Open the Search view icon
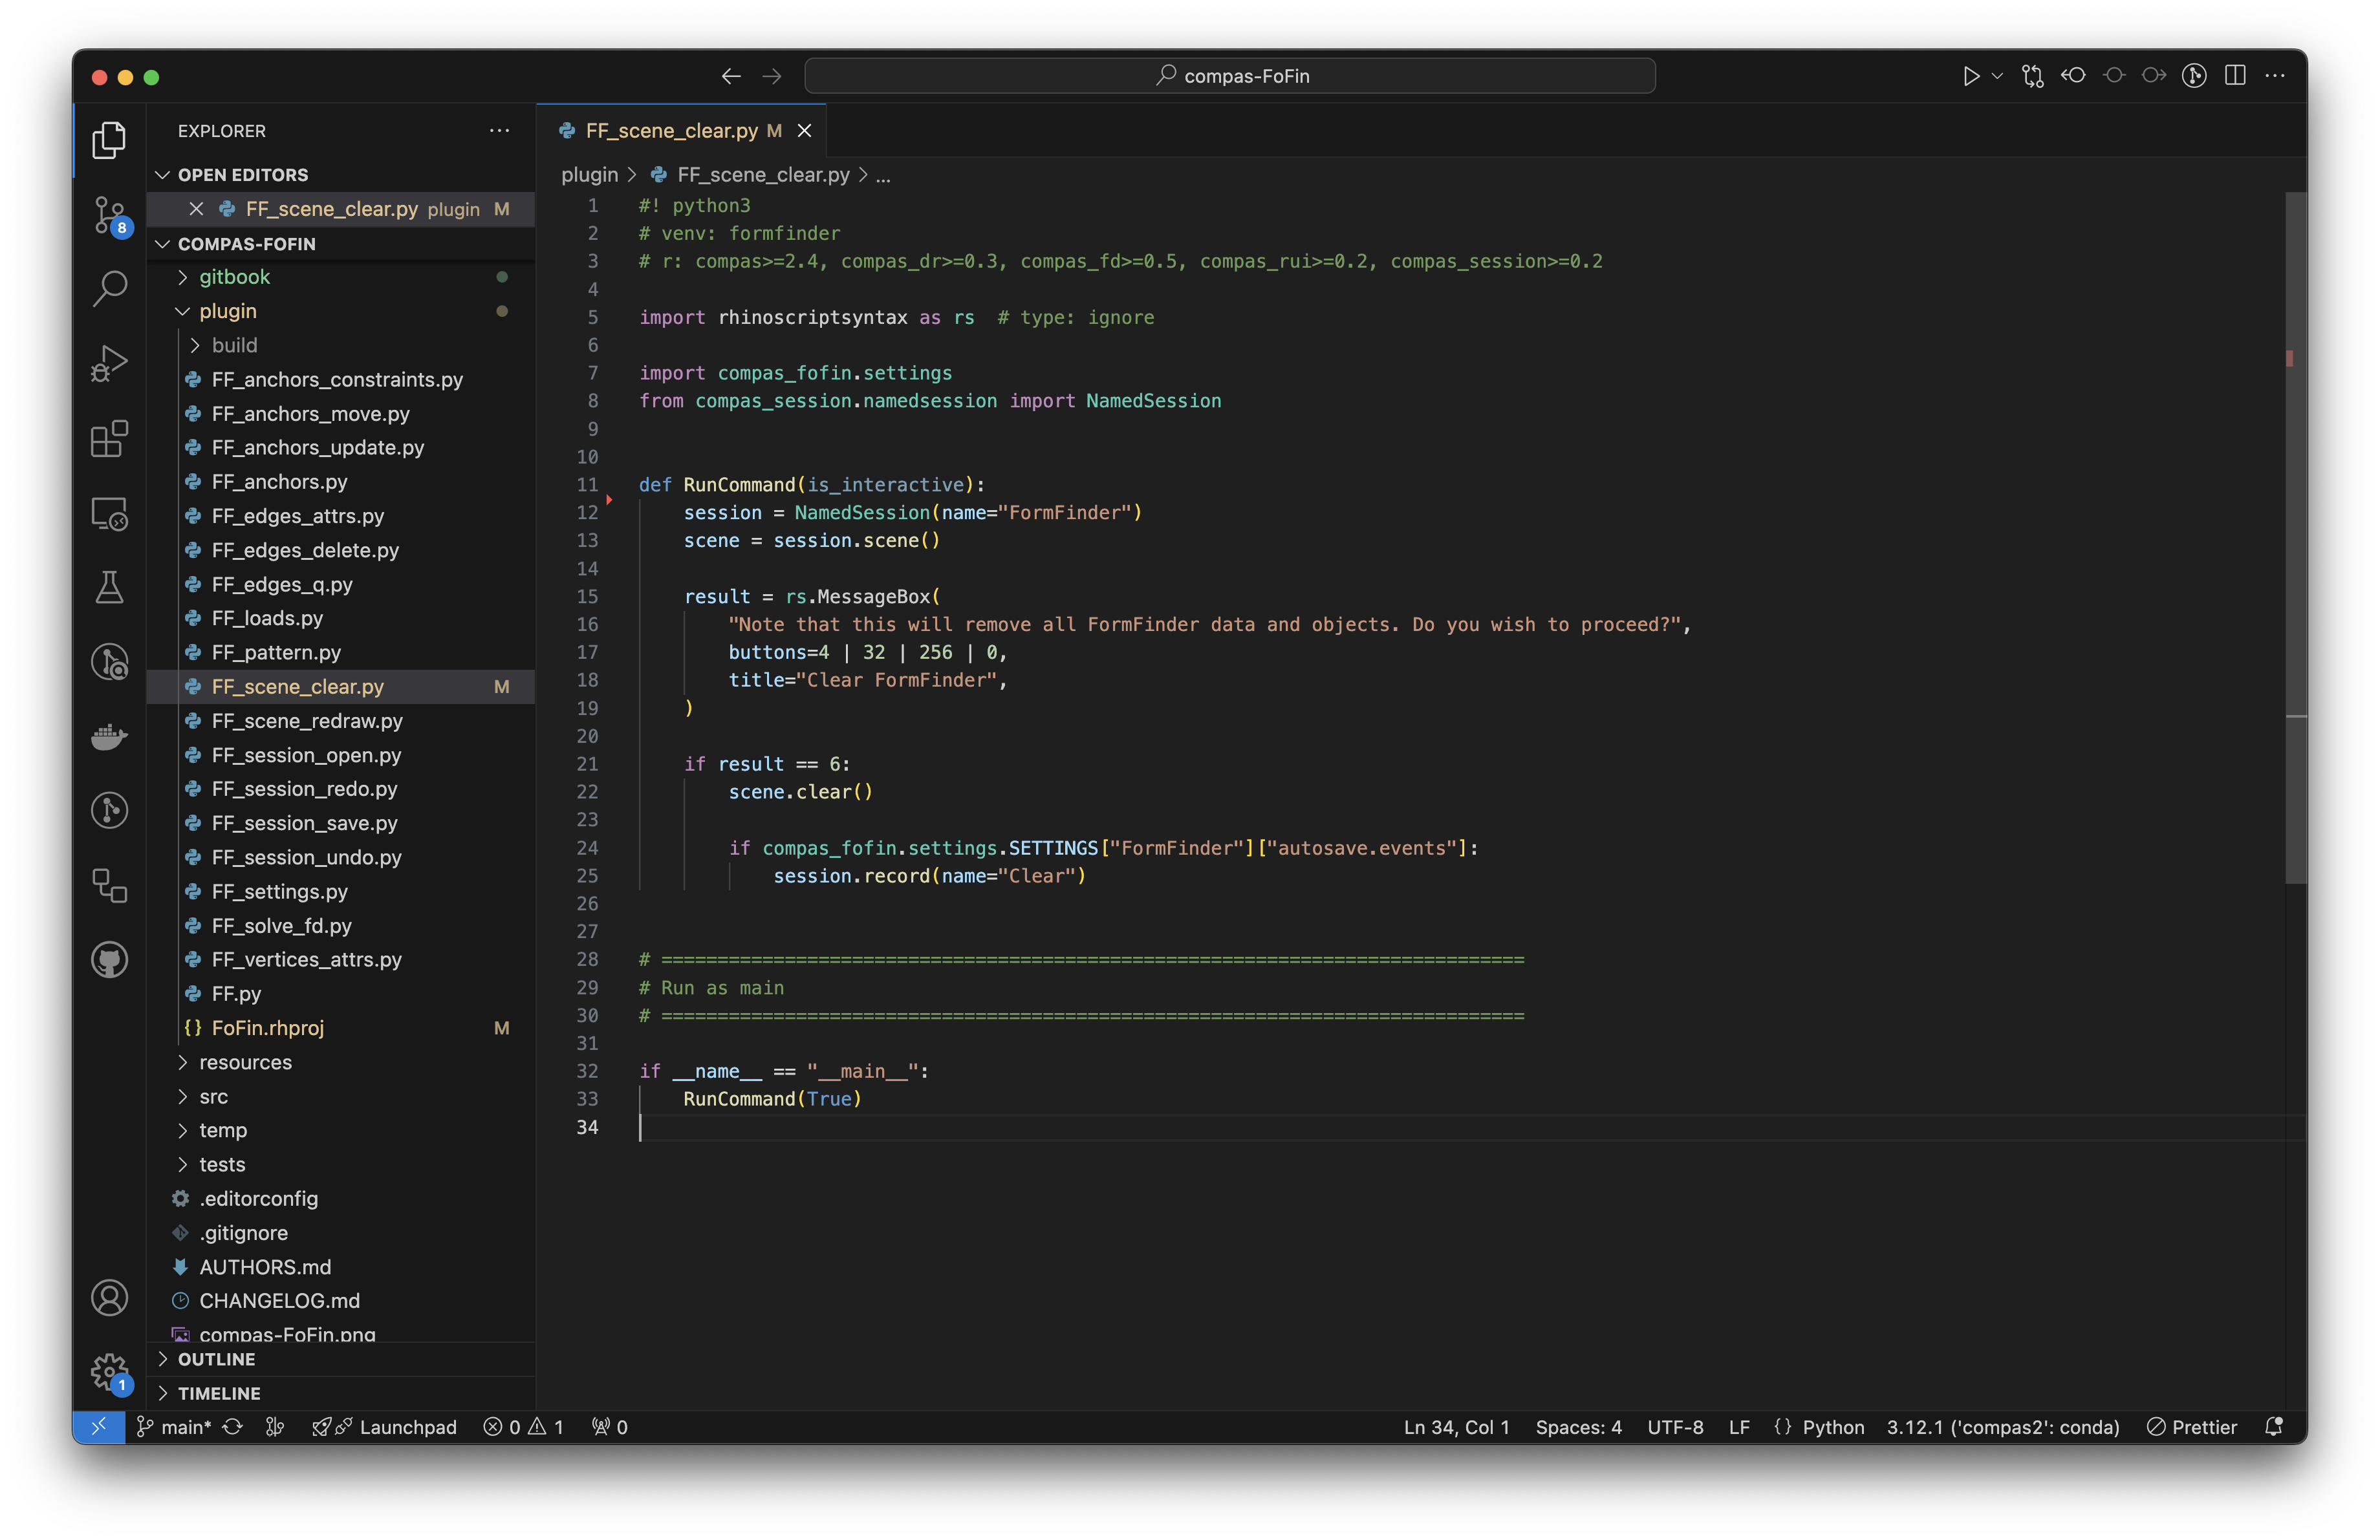 (109, 289)
